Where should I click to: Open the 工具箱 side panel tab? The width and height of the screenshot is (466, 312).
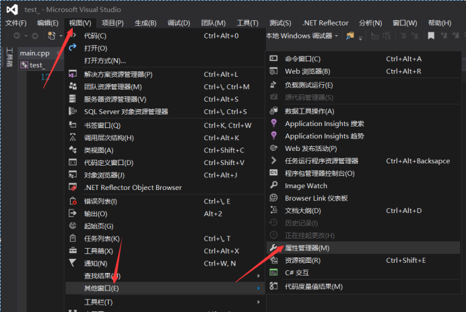[9, 57]
